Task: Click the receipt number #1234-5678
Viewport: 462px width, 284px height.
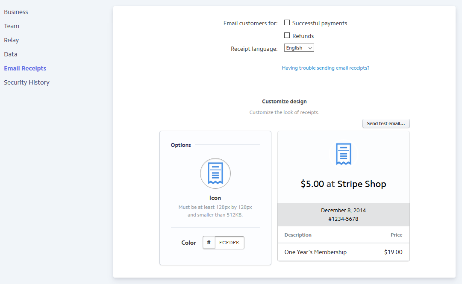Action: click(343, 219)
